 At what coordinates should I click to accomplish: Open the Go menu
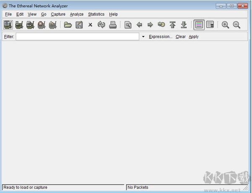[44, 14]
